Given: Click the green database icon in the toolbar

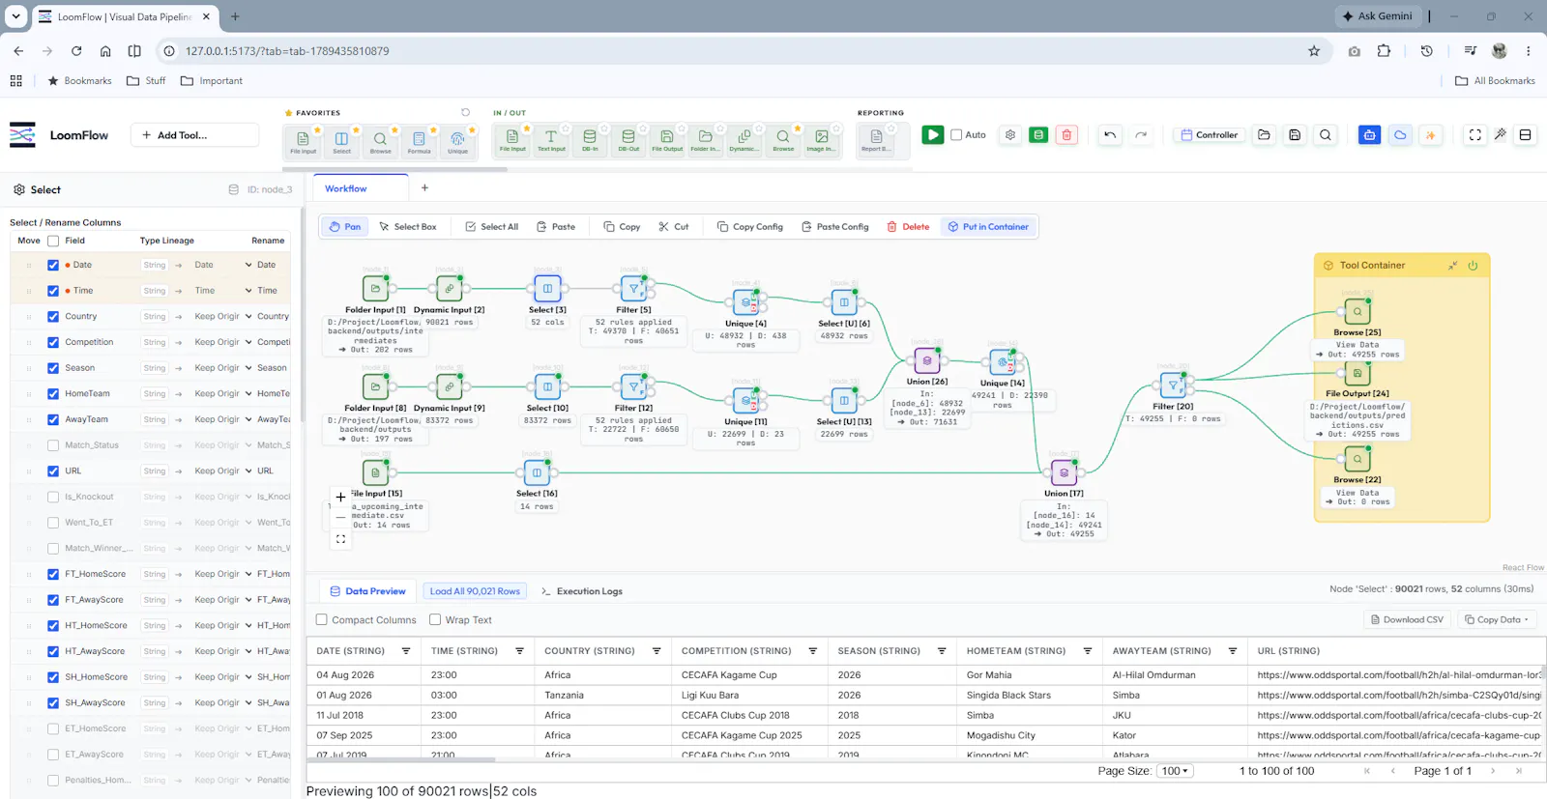Looking at the screenshot, I should tap(1038, 135).
